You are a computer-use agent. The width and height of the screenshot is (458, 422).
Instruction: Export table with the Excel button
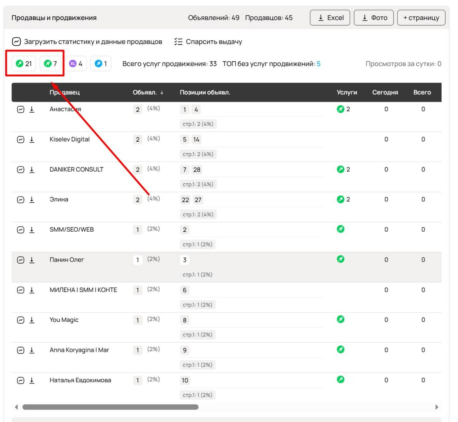330,18
